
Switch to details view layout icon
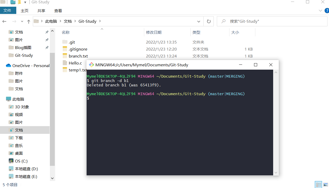319,185
